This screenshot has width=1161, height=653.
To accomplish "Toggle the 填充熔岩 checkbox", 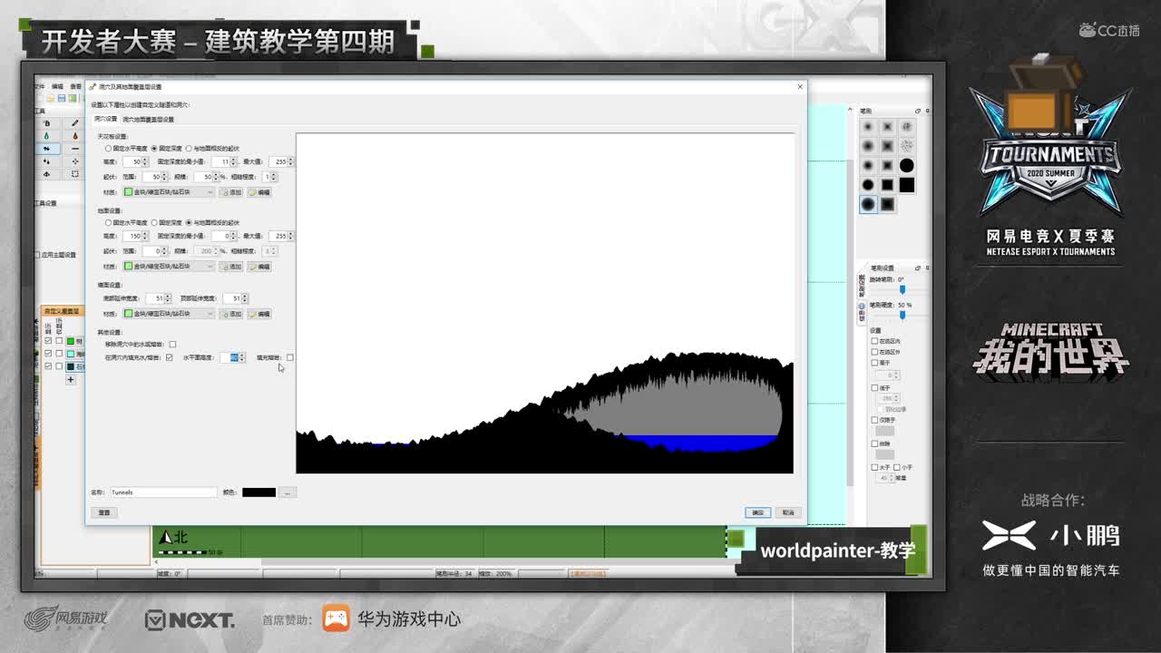I will click(x=289, y=357).
